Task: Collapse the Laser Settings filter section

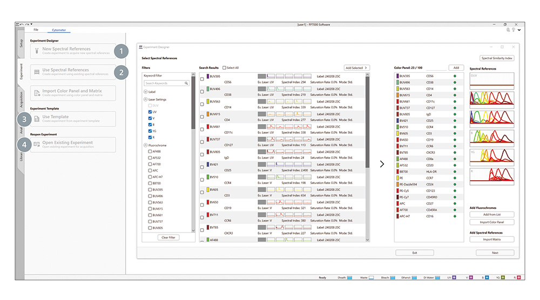Action: click(x=146, y=99)
